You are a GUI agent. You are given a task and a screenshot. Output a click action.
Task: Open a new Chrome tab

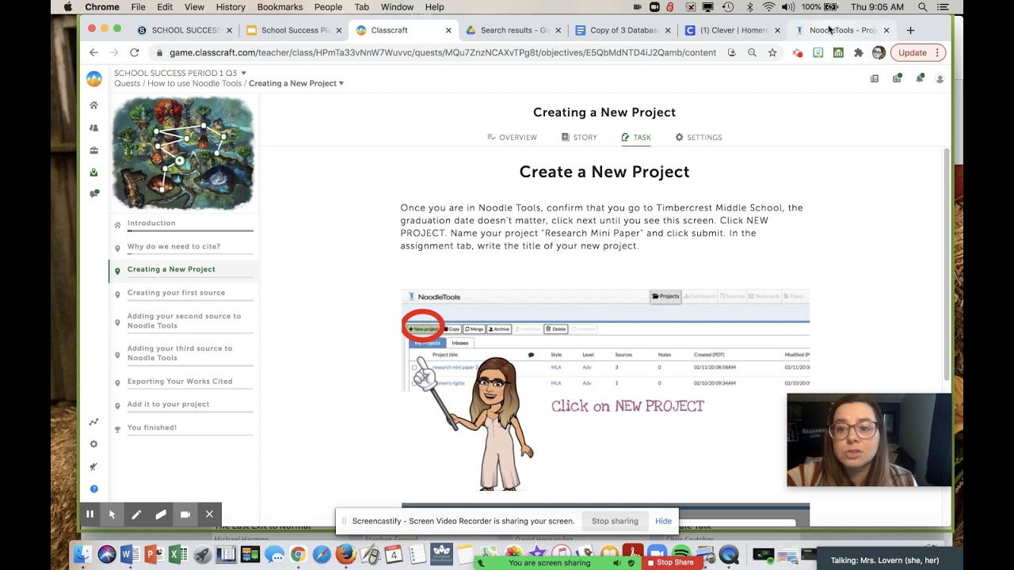pos(910,30)
